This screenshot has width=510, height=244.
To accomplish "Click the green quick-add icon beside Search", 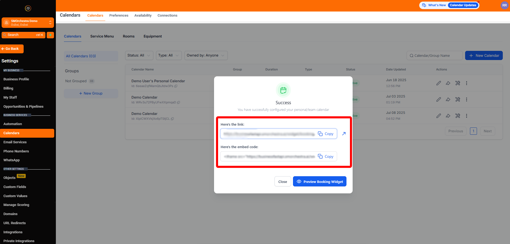I will coord(50,35).
